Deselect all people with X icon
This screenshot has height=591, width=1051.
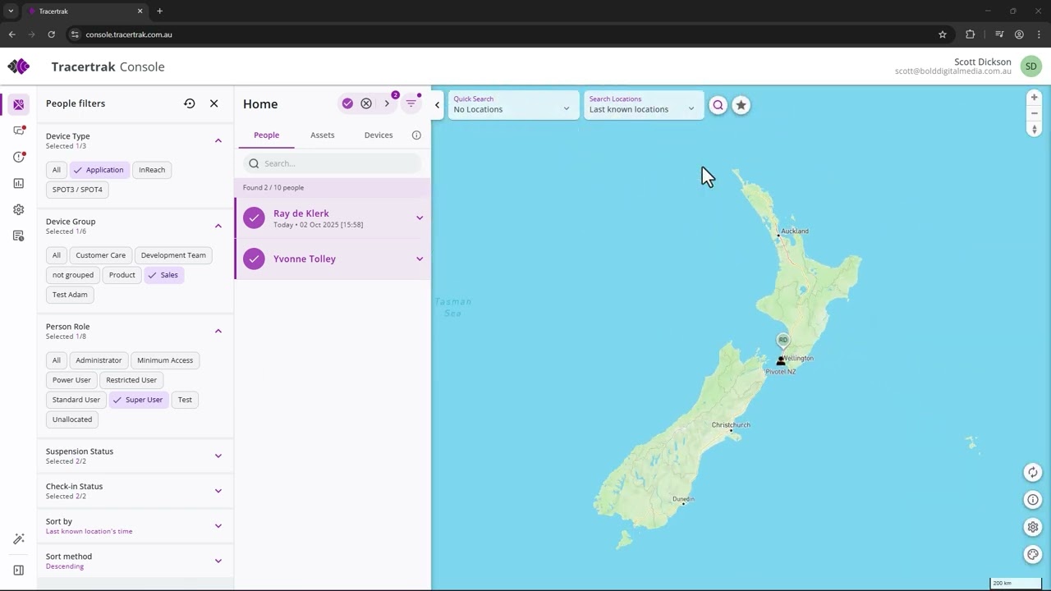pyautogui.click(x=366, y=103)
